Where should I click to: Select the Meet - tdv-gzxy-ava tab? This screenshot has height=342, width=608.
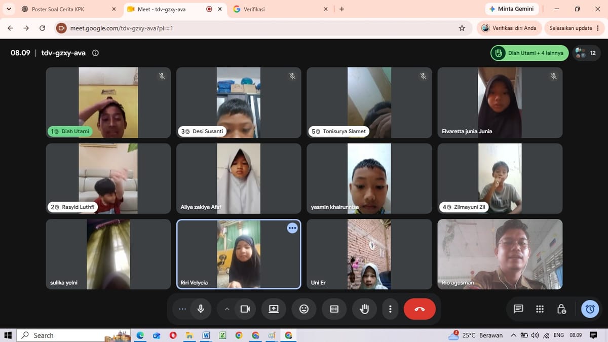(175, 9)
